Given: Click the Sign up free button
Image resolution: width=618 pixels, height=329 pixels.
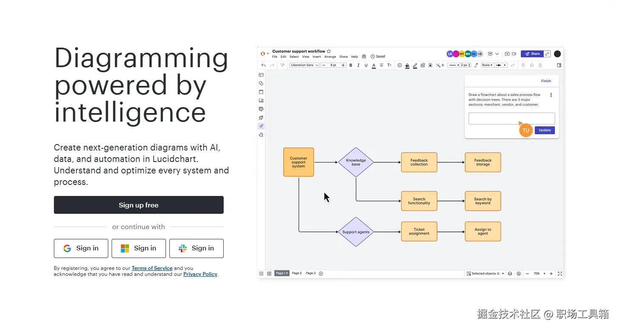Looking at the screenshot, I should click(139, 205).
